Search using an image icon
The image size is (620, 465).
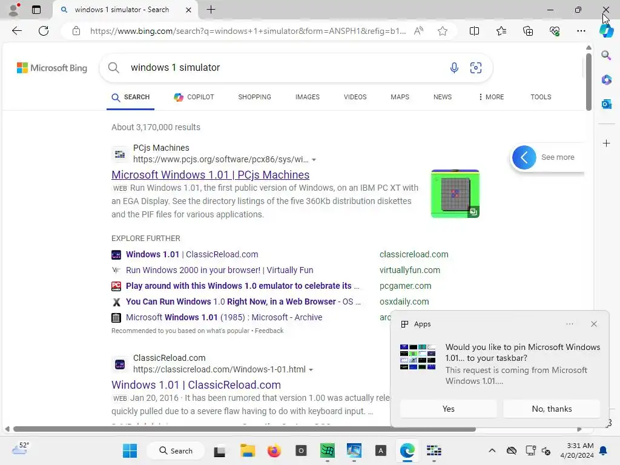point(476,68)
